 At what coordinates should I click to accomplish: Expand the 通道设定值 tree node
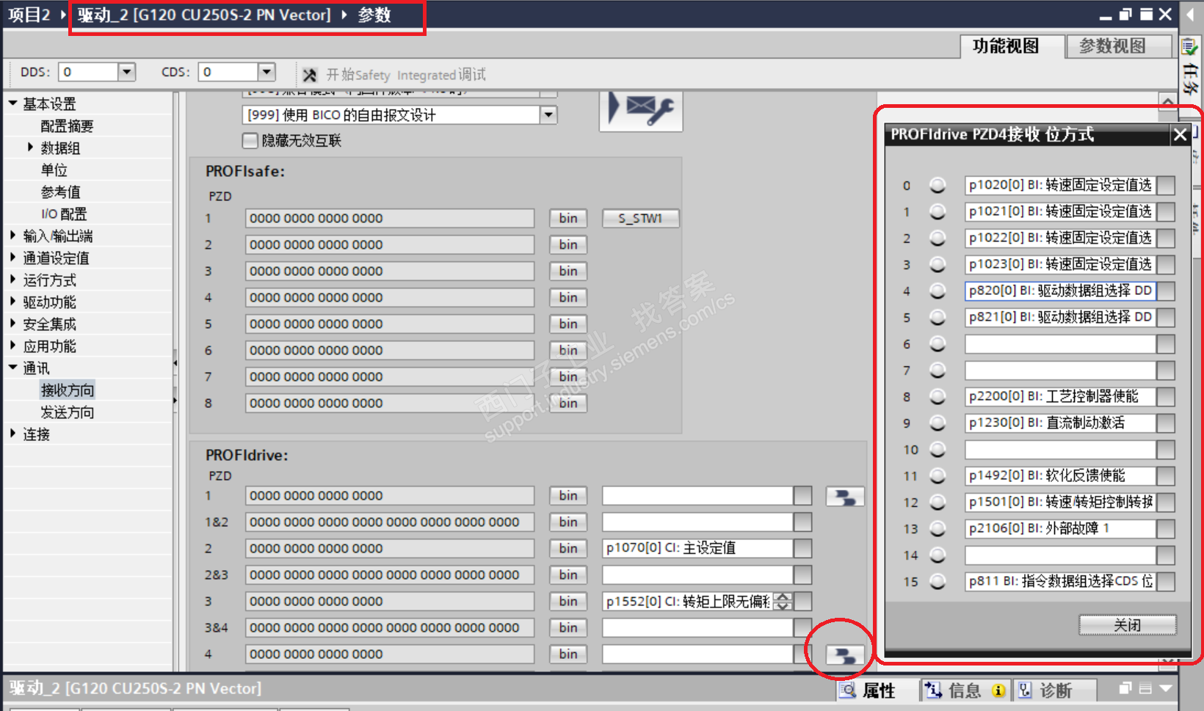(x=13, y=258)
